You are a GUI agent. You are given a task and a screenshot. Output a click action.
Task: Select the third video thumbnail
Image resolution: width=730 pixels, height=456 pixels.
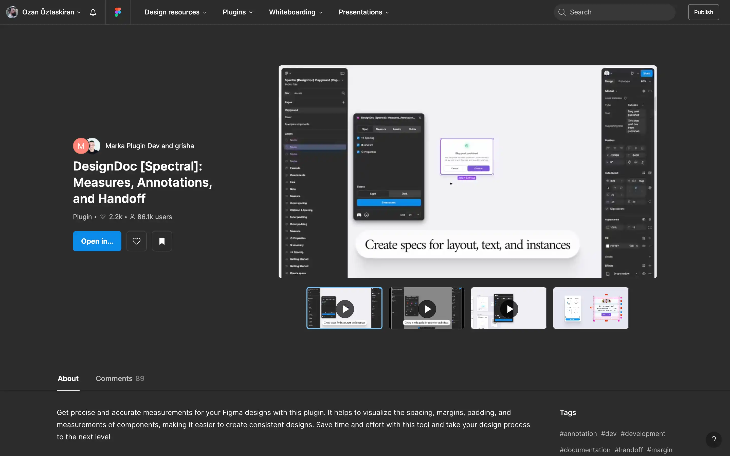pos(508,308)
